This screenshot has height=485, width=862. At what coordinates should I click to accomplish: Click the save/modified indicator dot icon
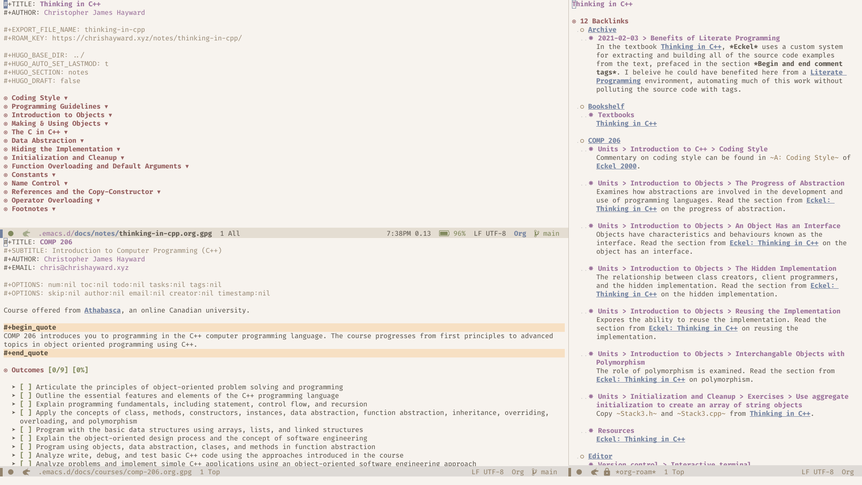[x=11, y=234]
